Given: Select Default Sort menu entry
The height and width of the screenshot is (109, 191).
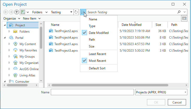Looking at the screenshot, I should [97, 68].
